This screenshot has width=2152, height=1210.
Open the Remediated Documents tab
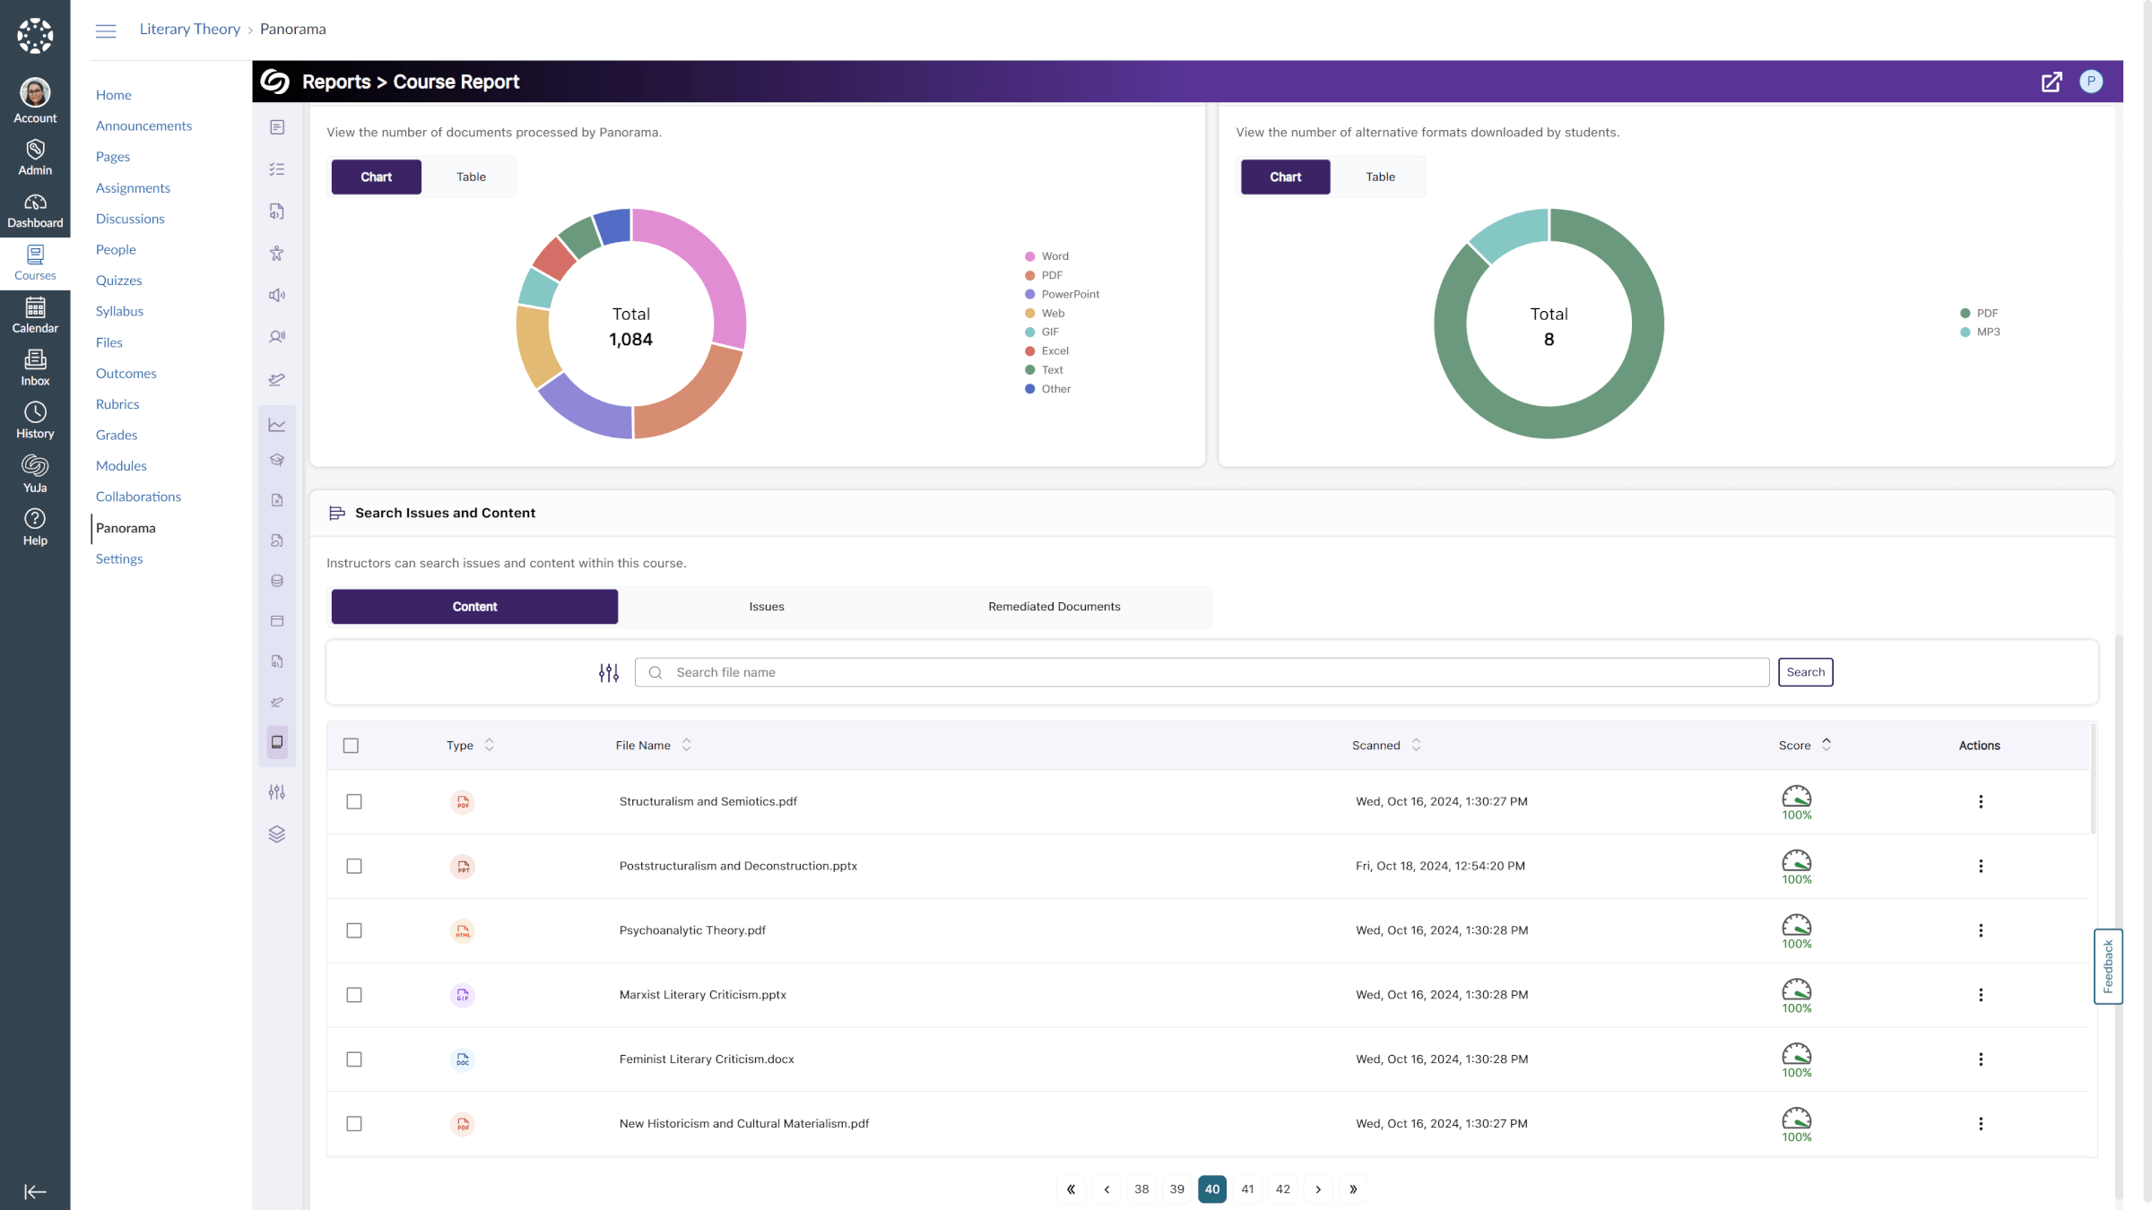click(x=1054, y=607)
